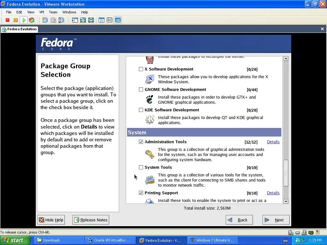Click the Windows start button

[15, 241]
